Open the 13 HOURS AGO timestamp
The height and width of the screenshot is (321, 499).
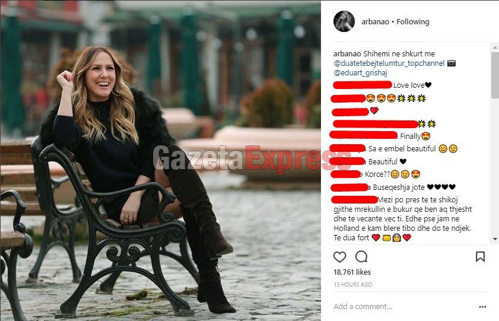(x=352, y=284)
